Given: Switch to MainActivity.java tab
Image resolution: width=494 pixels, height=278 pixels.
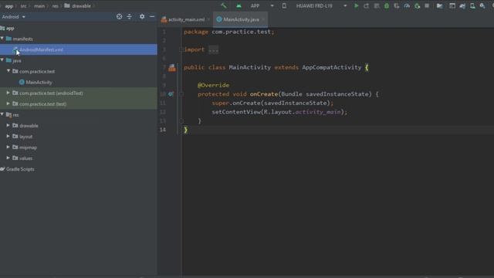Looking at the screenshot, I should pyautogui.click(x=241, y=19).
